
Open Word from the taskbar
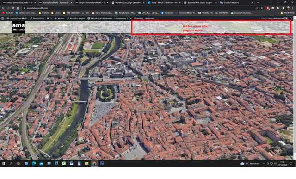[x=72, y=164]
